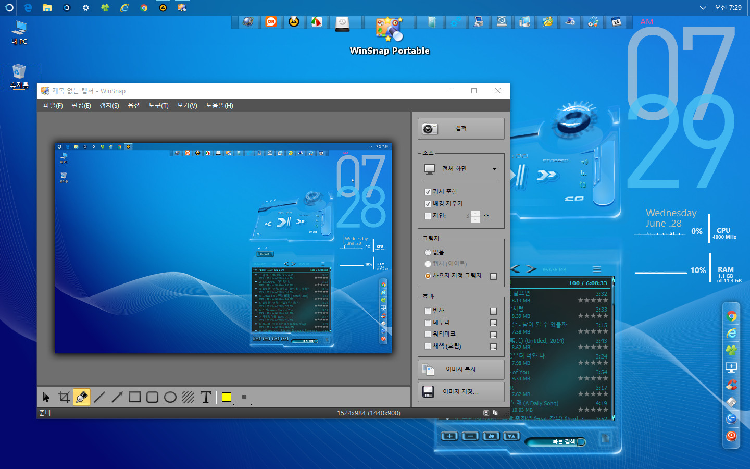Click the calendar 28 dock icon
The image size is (750, 469).
pyautogui.click(x=616, y=22)
